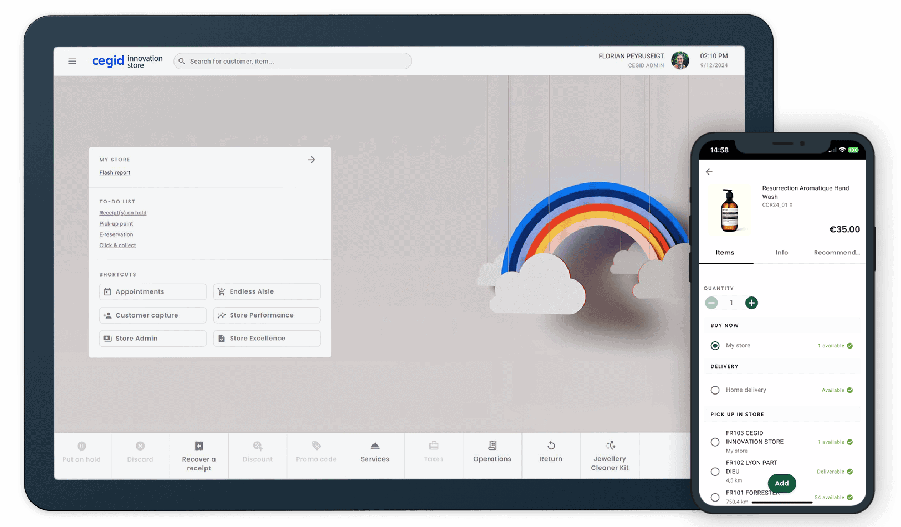The image size is (901, 527).
Task: Expand the My Store panel arrow
Action: pos(311,159)
